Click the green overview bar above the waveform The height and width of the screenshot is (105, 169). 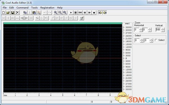63,23
